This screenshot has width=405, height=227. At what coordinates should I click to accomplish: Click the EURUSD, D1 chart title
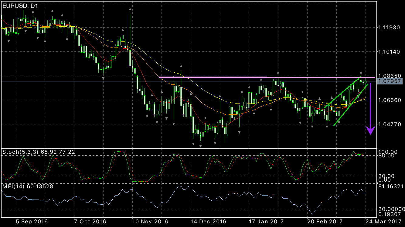(x=21, y=5)
